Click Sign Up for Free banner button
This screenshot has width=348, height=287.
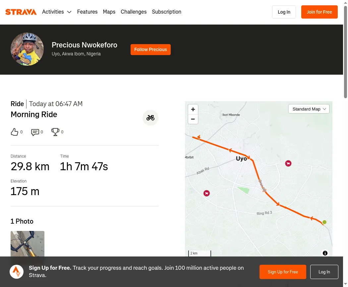click(x=283, y=272)
